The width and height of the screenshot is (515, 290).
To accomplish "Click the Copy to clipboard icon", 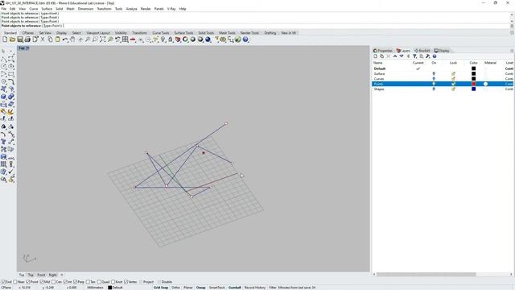I will (50, 39).
